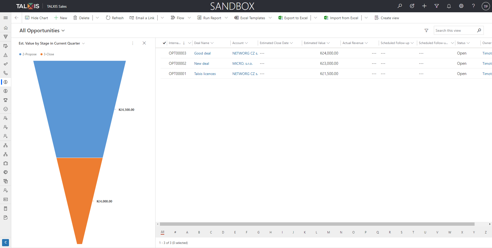492x248 pixels.
Task: Open the help question mark
Action: click(473, 6)
